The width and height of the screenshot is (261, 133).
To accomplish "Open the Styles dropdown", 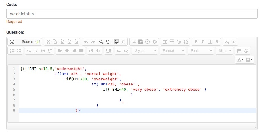I will [x=145, y=51].
